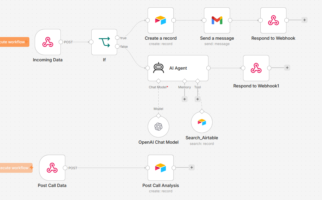Viewport: 322px width, 200px height.
Task: Select the Create a record Airtable node
Action: (161, 20)
